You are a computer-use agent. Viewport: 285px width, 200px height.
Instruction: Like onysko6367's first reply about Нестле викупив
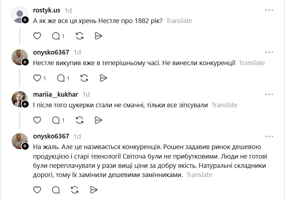click(x=37, y=78)
